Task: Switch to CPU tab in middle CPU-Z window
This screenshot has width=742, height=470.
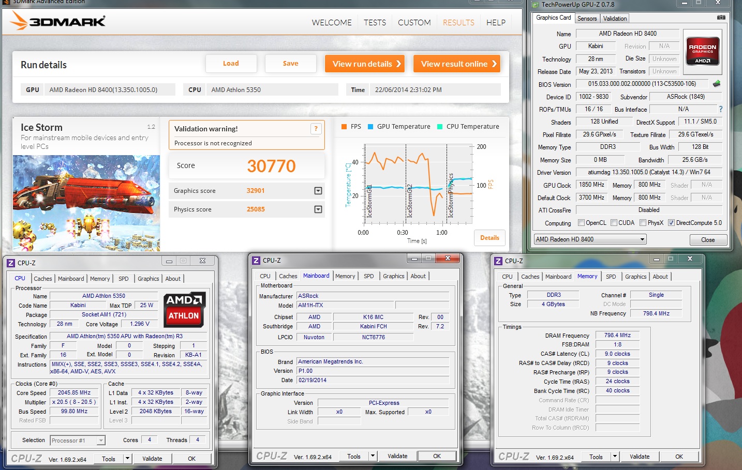Action: click(x=265, y=276)
